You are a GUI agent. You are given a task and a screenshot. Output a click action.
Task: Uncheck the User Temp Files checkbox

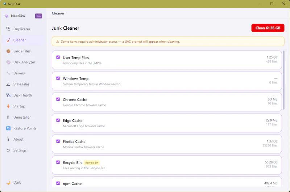tap(58, 57)
